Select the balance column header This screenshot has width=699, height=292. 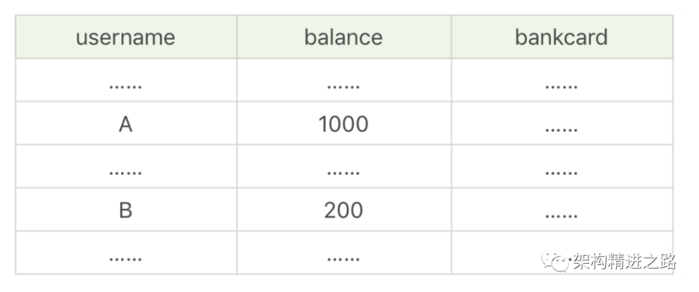[x=344, y=37]
